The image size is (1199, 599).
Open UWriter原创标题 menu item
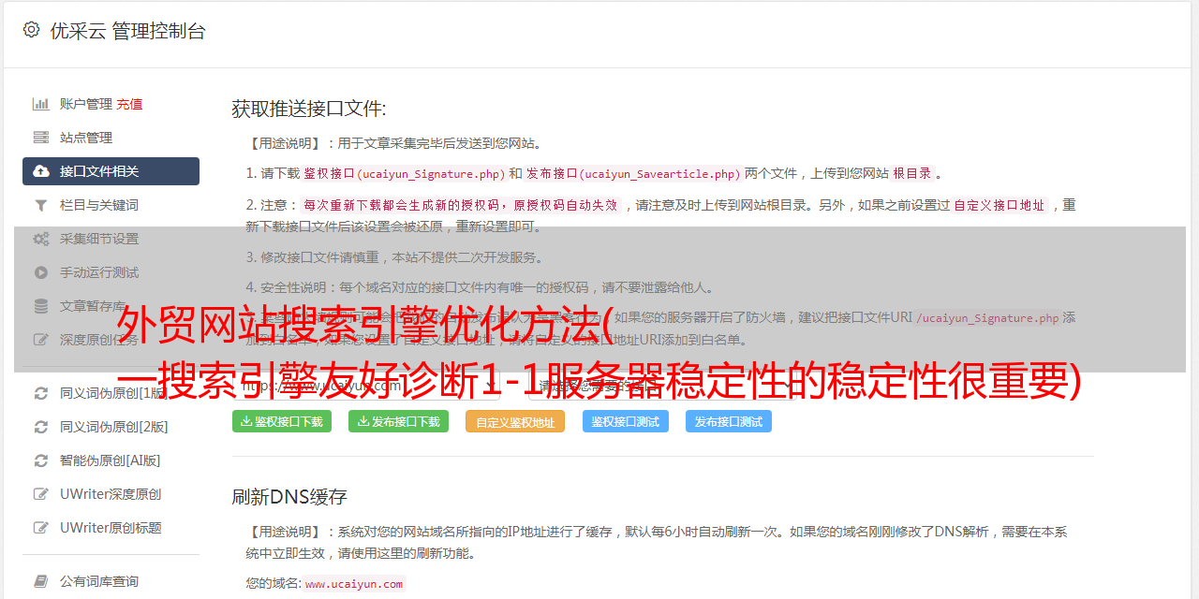[111, 528]
